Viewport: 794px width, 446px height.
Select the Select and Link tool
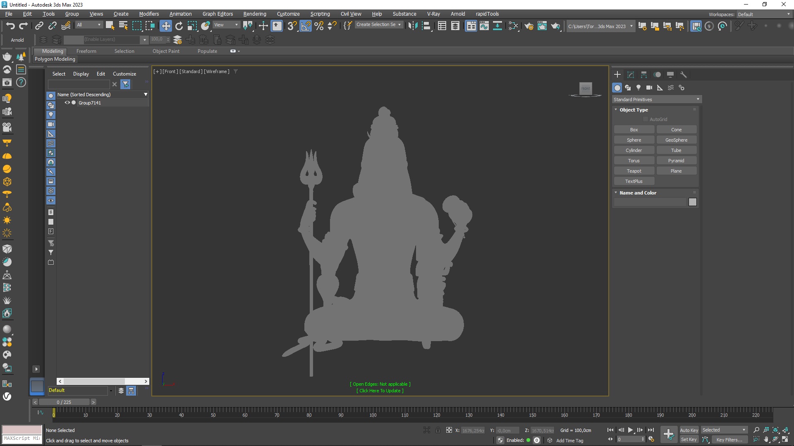pos(39,26)
